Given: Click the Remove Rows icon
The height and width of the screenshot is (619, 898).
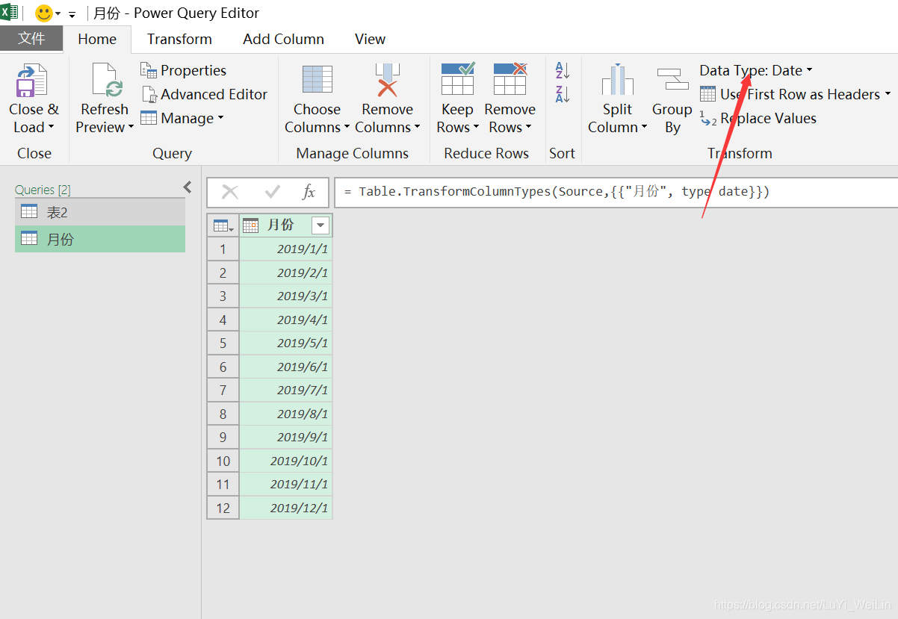Looking at the screenshot, I should click(510, 79).
